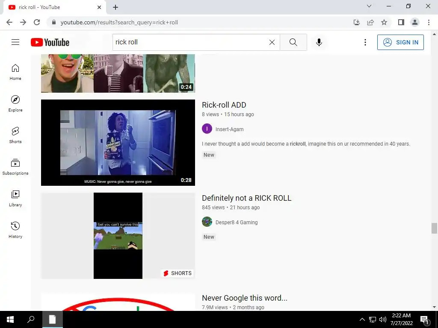Show hidden system tray icons
This screenshot has width=438, height=328.
coord(362,319)
